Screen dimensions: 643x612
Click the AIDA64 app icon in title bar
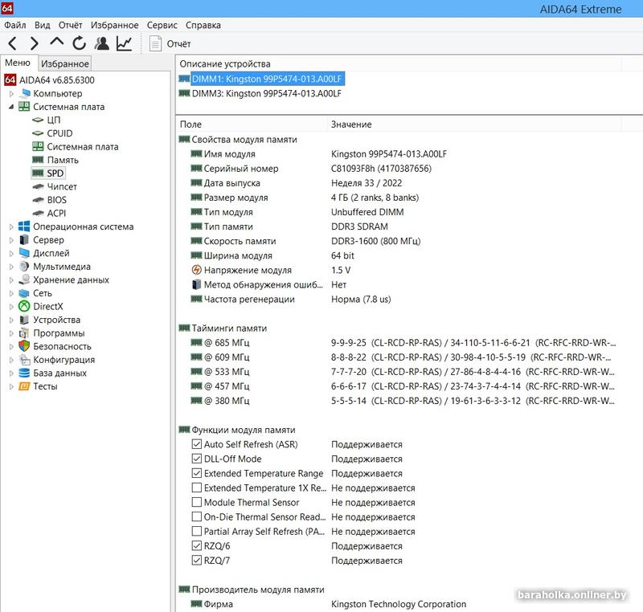coord(7,7)
